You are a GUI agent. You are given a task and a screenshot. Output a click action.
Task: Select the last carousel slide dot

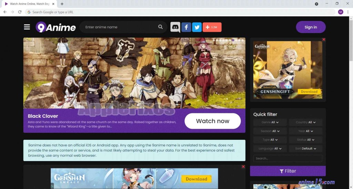pyautogui.click(x=243, y=40)
